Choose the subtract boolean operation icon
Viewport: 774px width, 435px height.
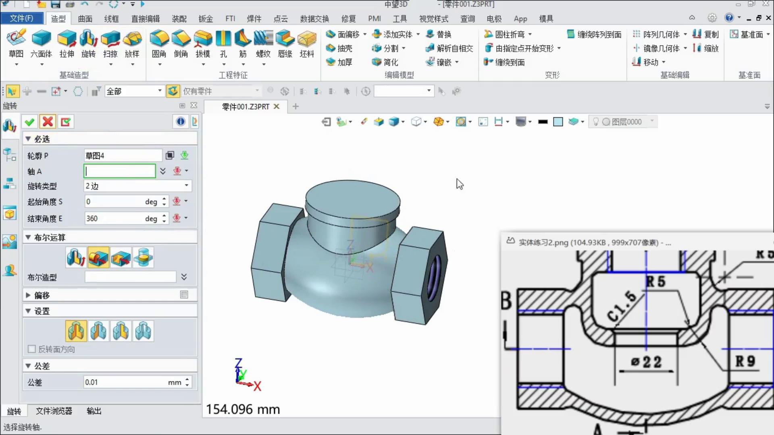pos(121,257)
